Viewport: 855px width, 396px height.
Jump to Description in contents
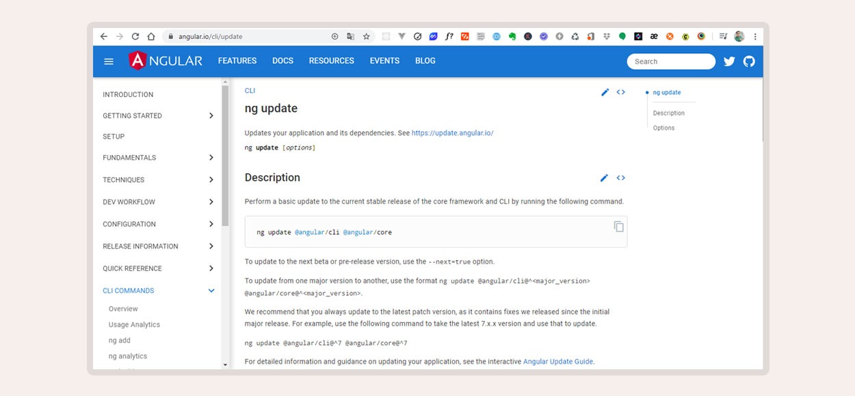[669, 113]
